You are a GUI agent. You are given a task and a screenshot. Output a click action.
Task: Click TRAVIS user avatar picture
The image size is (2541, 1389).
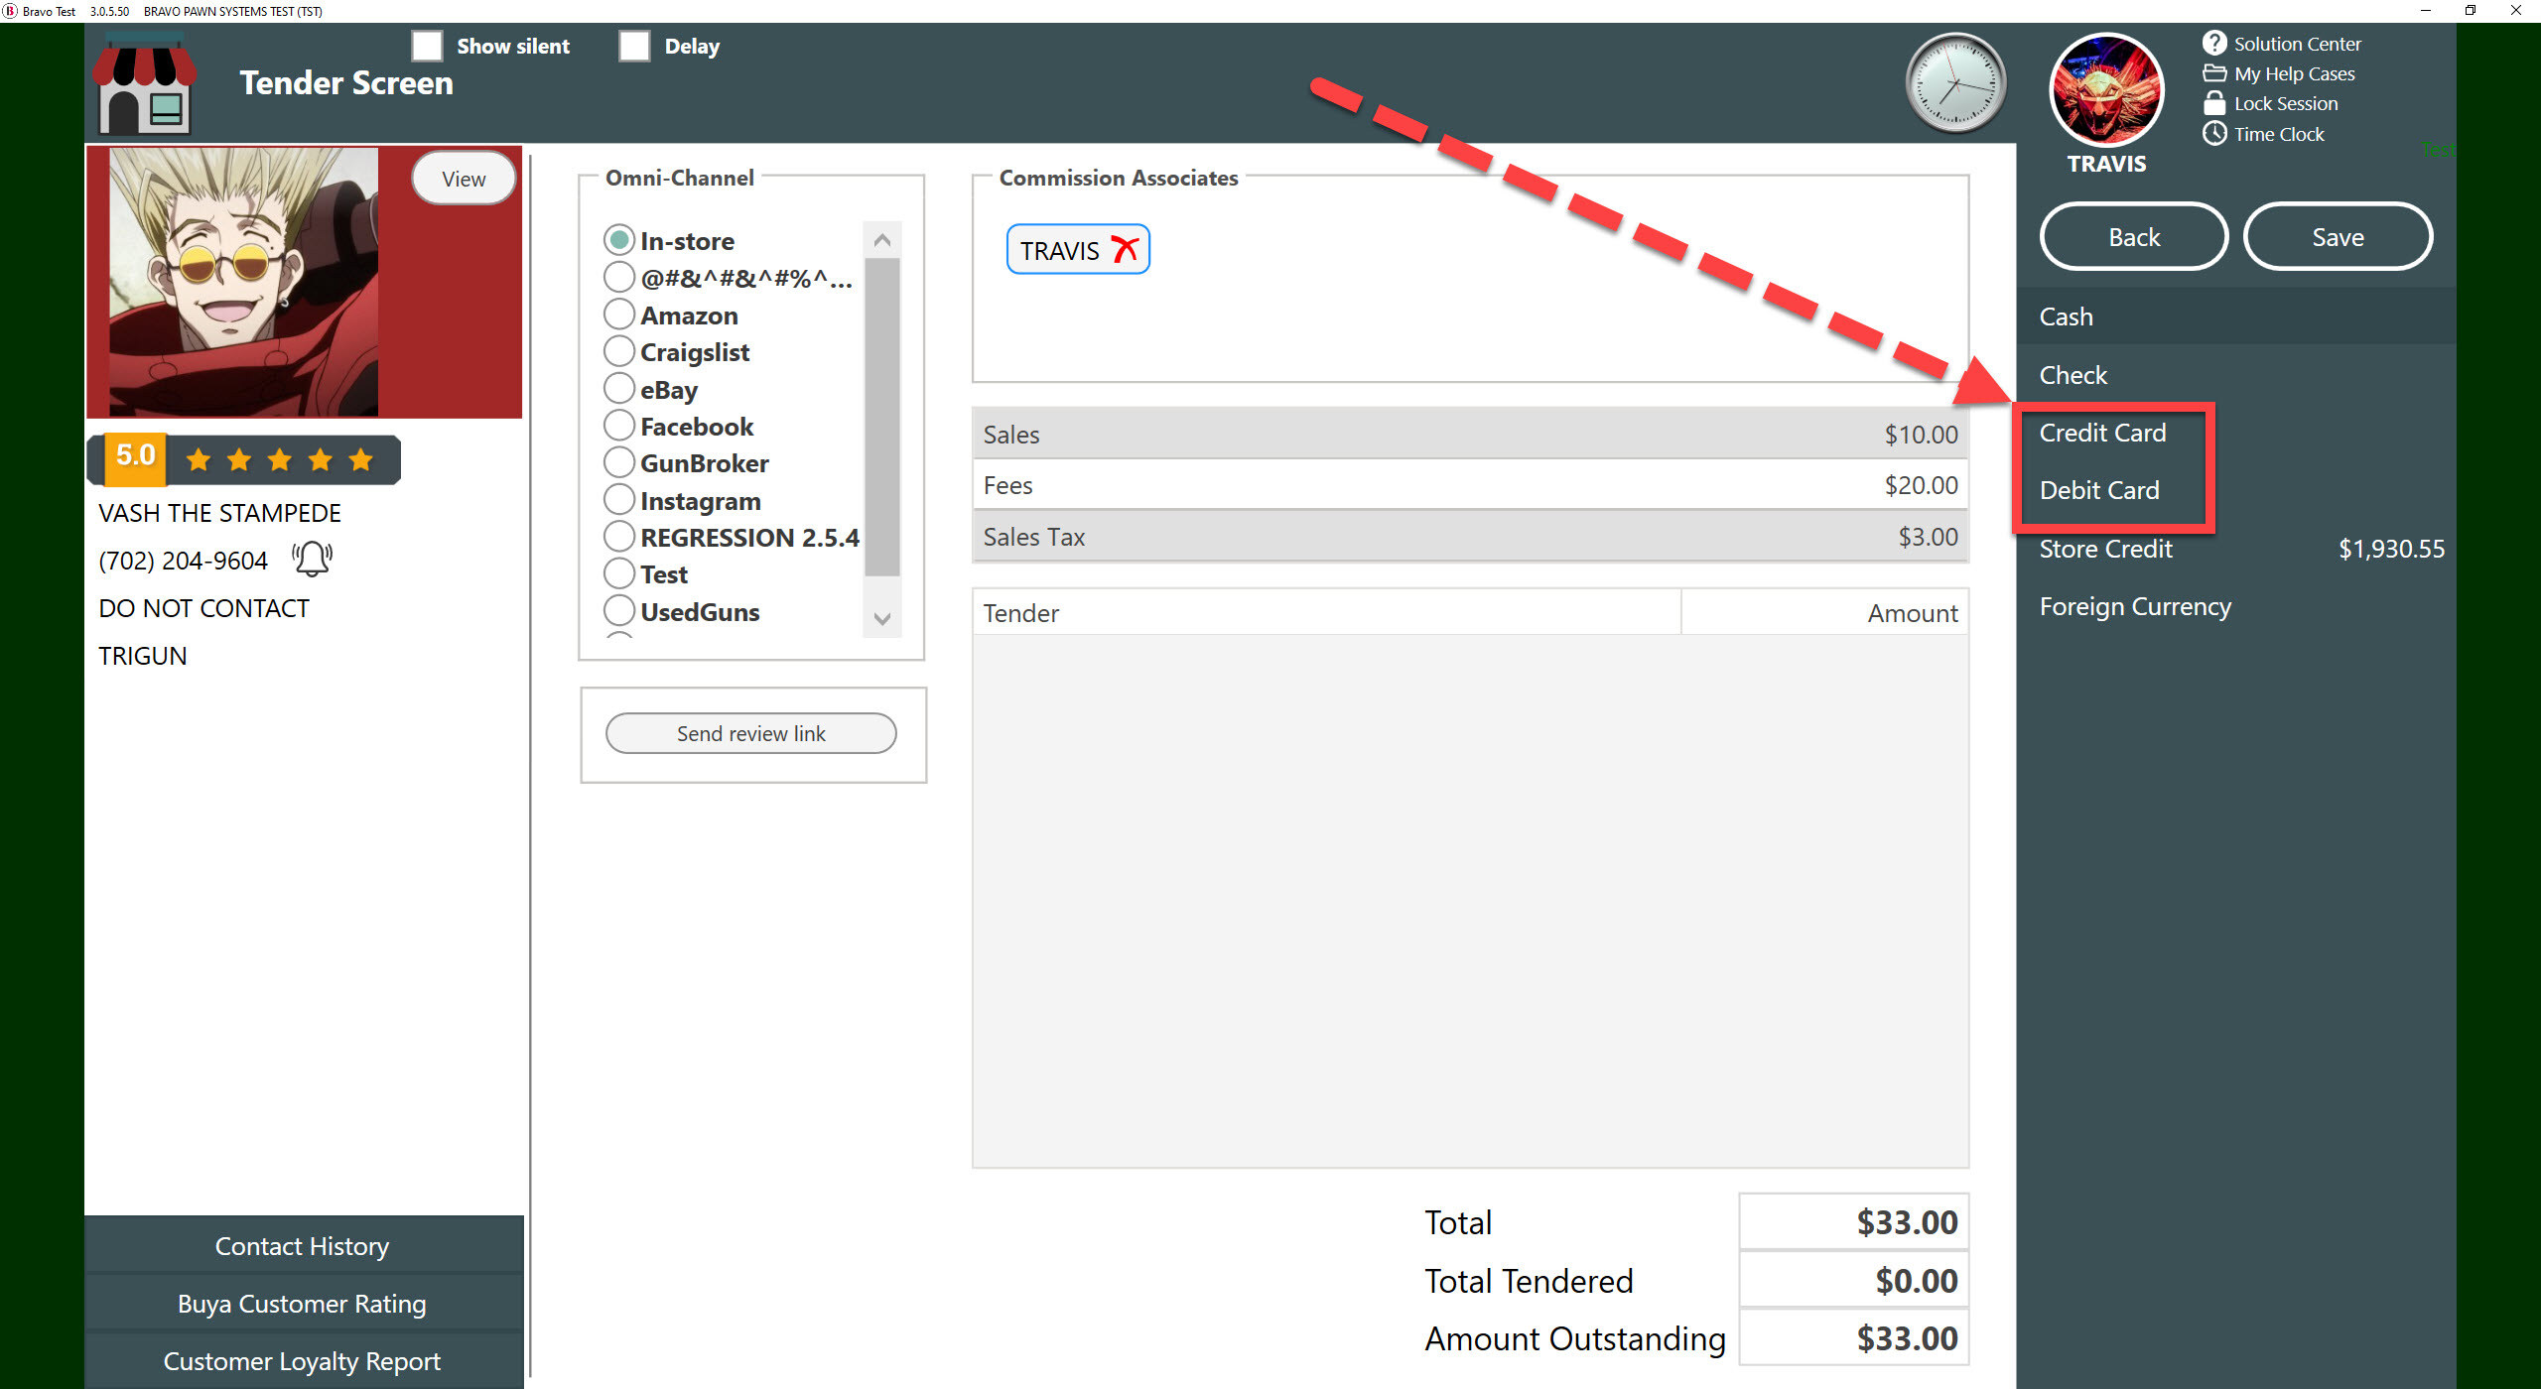click(2106, 90)
